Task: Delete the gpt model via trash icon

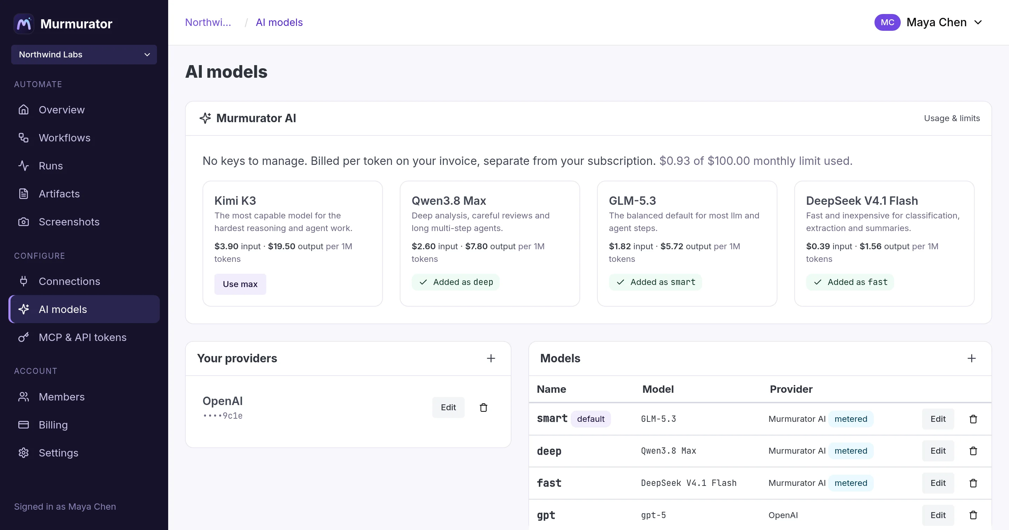Action: (973, 515)
